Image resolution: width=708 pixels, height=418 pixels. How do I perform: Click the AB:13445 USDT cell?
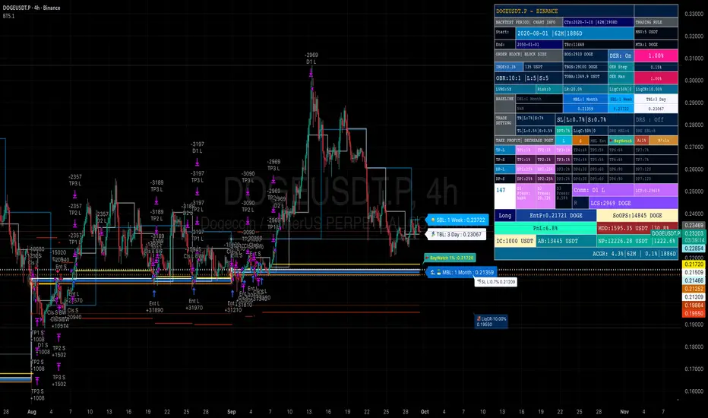click(x=566, y=241)
